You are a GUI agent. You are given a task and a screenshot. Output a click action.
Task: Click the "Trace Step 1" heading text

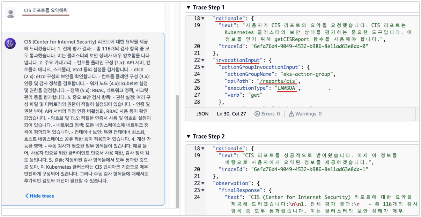(x=209, y=7)
